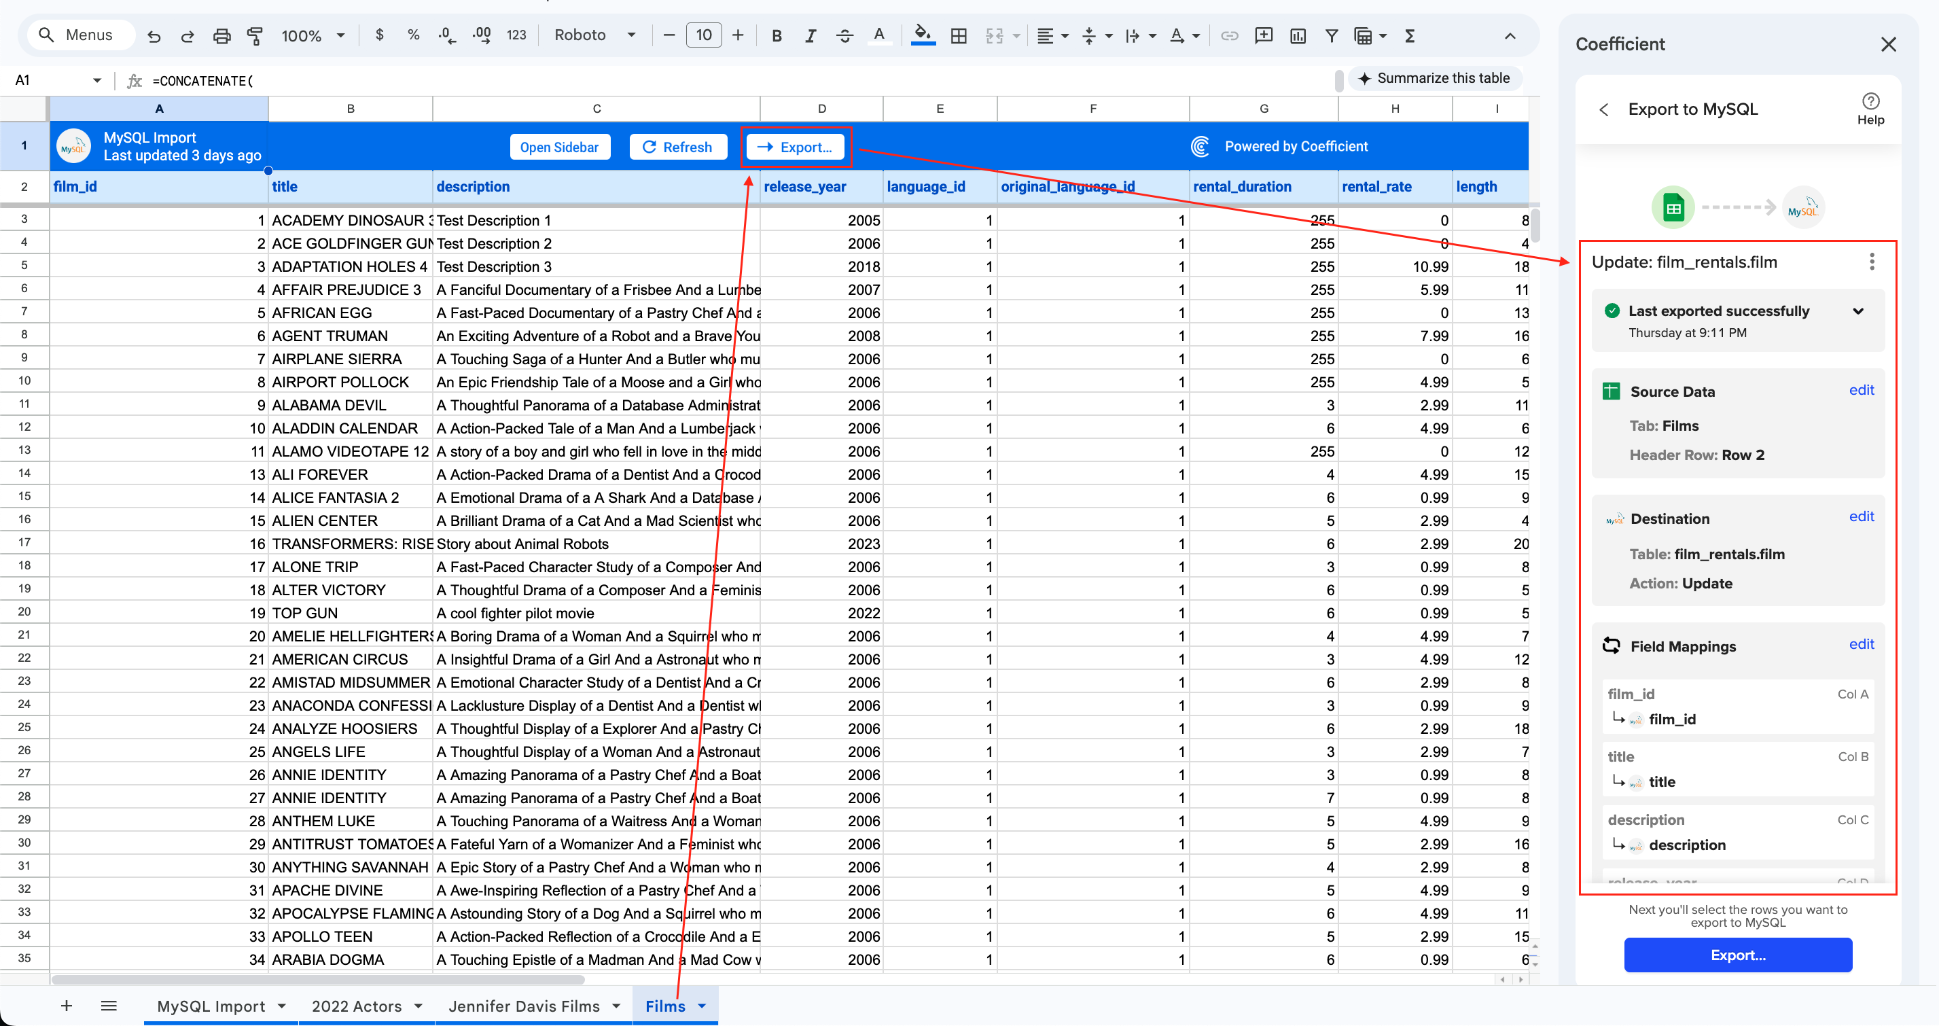The height and width of the screenshot is (1026, 1939).
Task: Click the formula bar input field
Action: pos(452,81)
